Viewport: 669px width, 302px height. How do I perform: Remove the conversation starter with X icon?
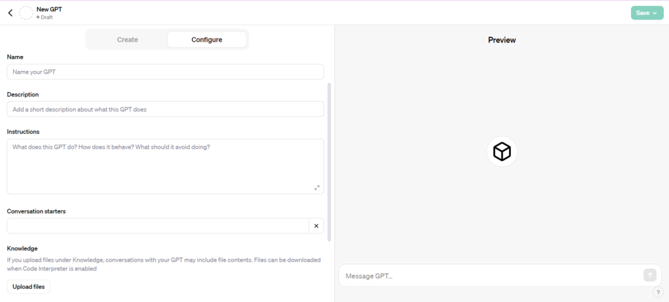(316, 226)
